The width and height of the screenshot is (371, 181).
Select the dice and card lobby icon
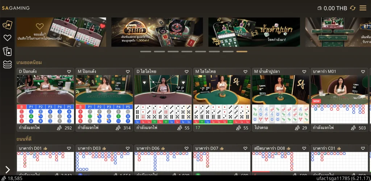(x=7, y=25)
